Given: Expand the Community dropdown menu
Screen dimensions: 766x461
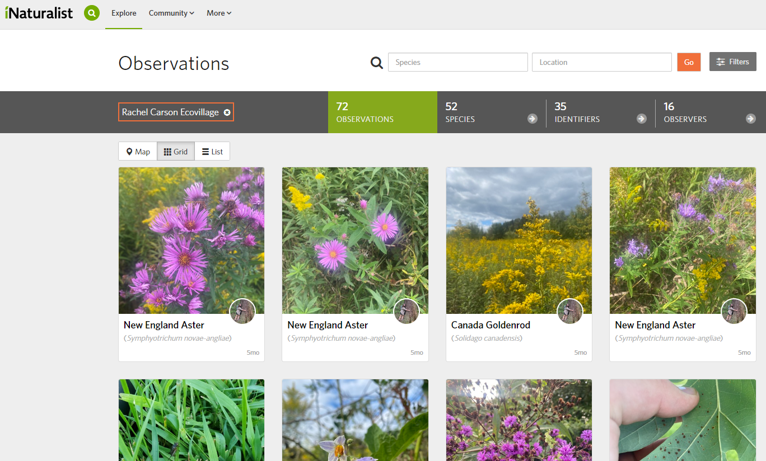Looking at the screenshot, I should (x=171, y=13).
